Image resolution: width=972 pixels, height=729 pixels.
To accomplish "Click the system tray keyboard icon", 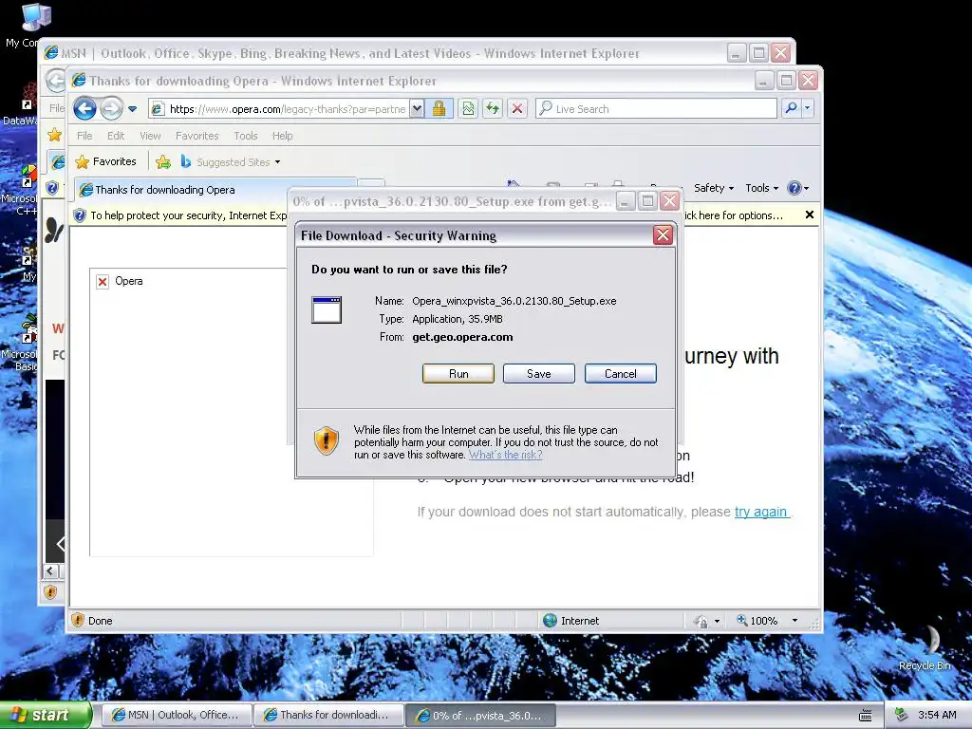I will [866, 716].
